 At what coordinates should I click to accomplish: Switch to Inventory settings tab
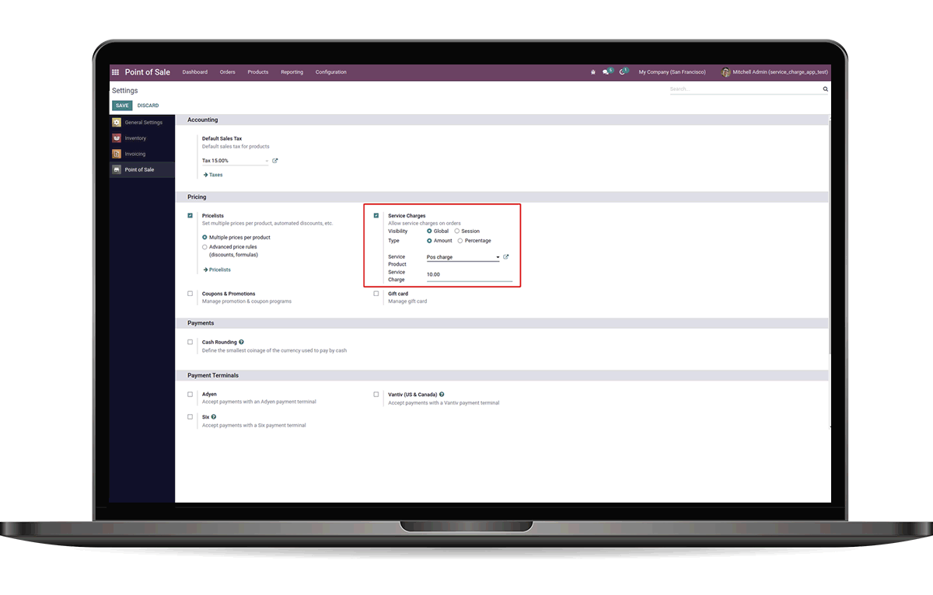pos(142,138)
